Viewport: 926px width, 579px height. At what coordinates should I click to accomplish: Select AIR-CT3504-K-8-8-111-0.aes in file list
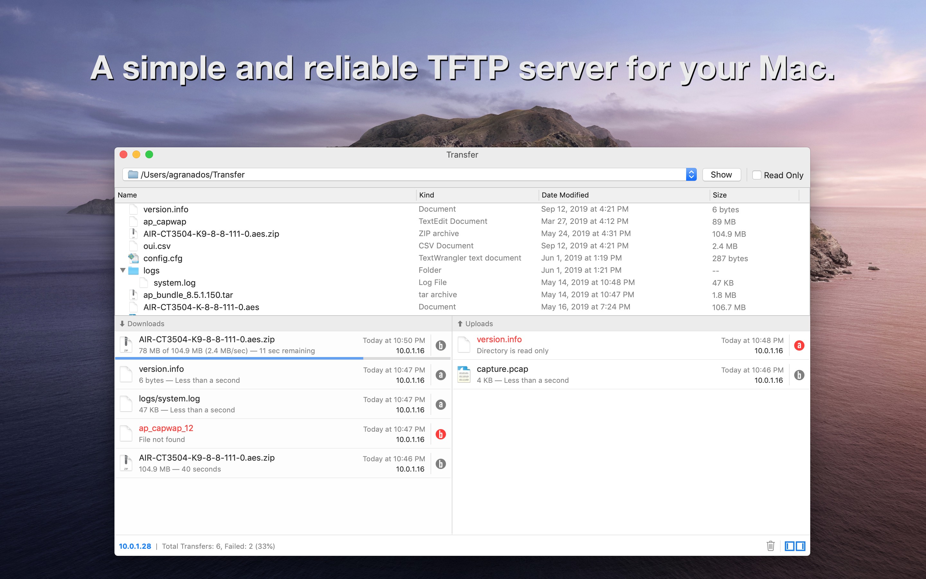click(x=201, y=308)
